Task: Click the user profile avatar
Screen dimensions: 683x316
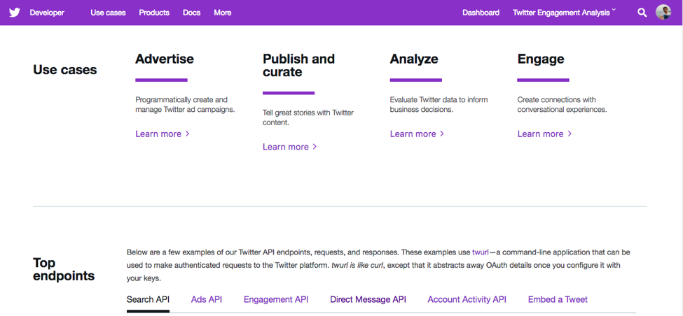Action: click(x=663, y=12)
